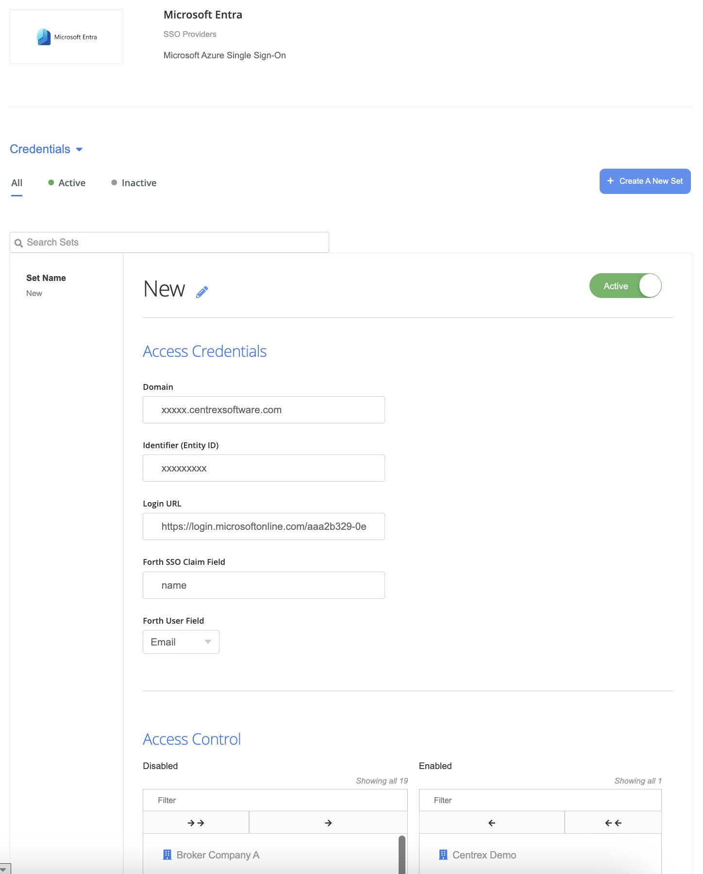Switch to the Inactive credentials tab
Viewport: 704px width, 874px height.
tap(134, 183)
